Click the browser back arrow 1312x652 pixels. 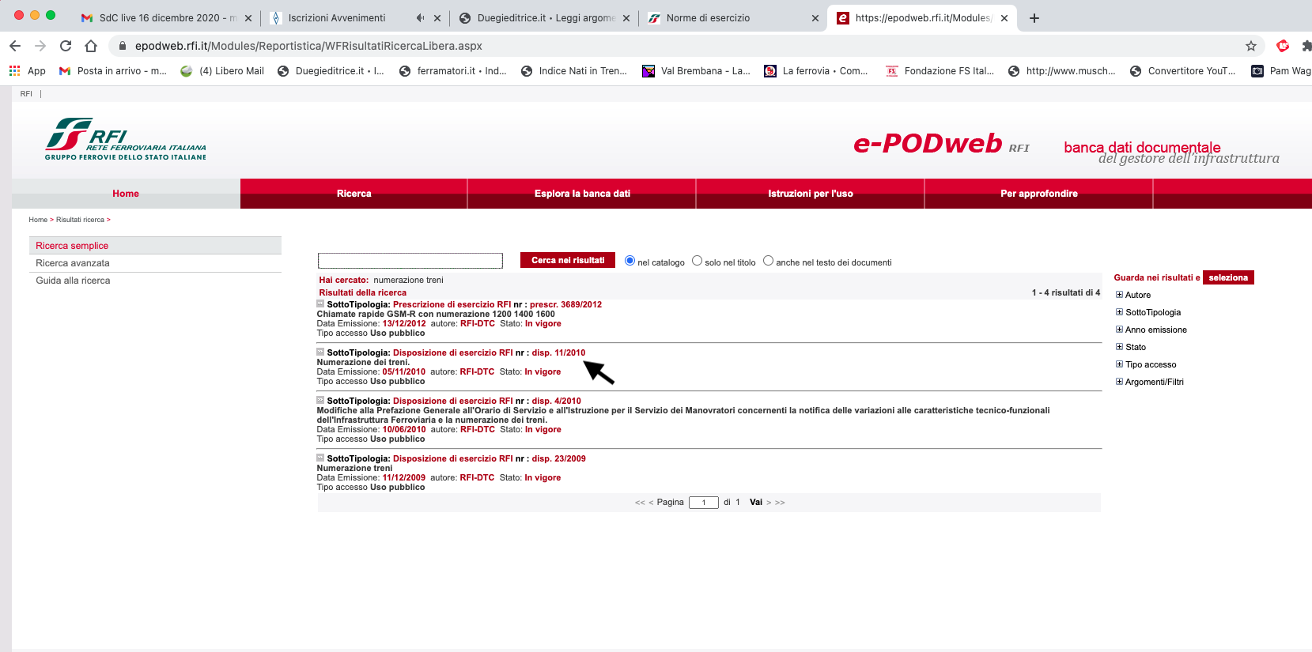pyautogui.click(x=15, y=46)
